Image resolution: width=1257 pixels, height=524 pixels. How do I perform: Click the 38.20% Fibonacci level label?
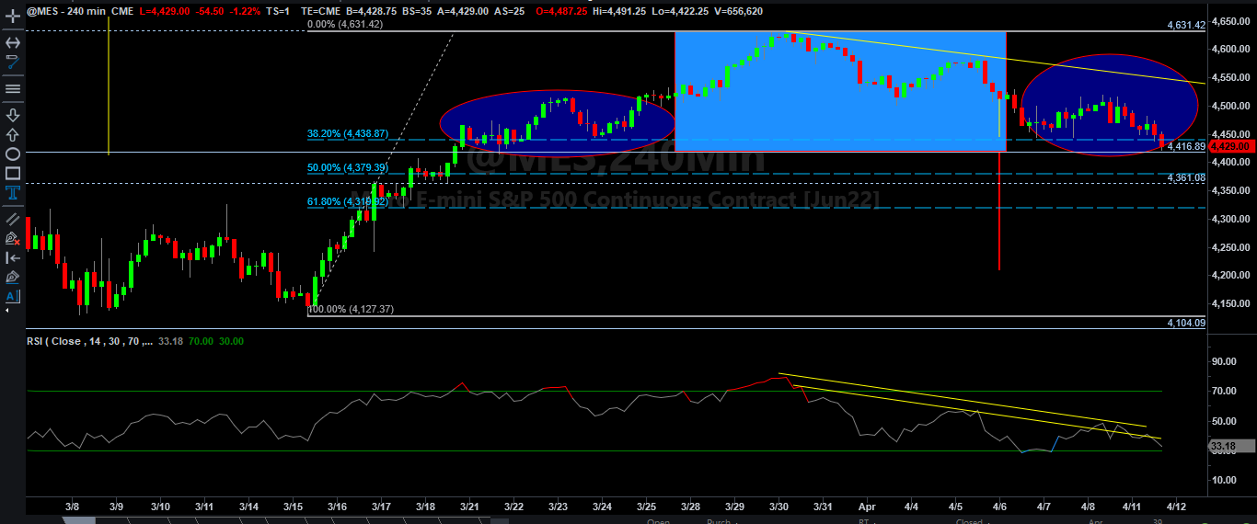(x=347, y=133)
